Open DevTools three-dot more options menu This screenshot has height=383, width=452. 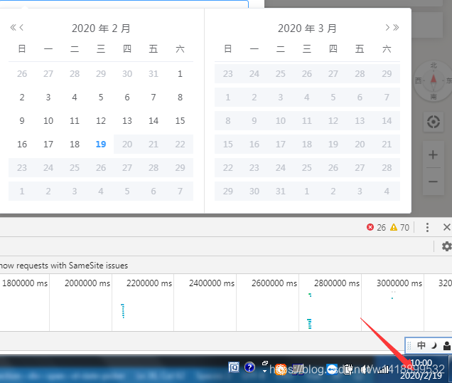point(427,227)
